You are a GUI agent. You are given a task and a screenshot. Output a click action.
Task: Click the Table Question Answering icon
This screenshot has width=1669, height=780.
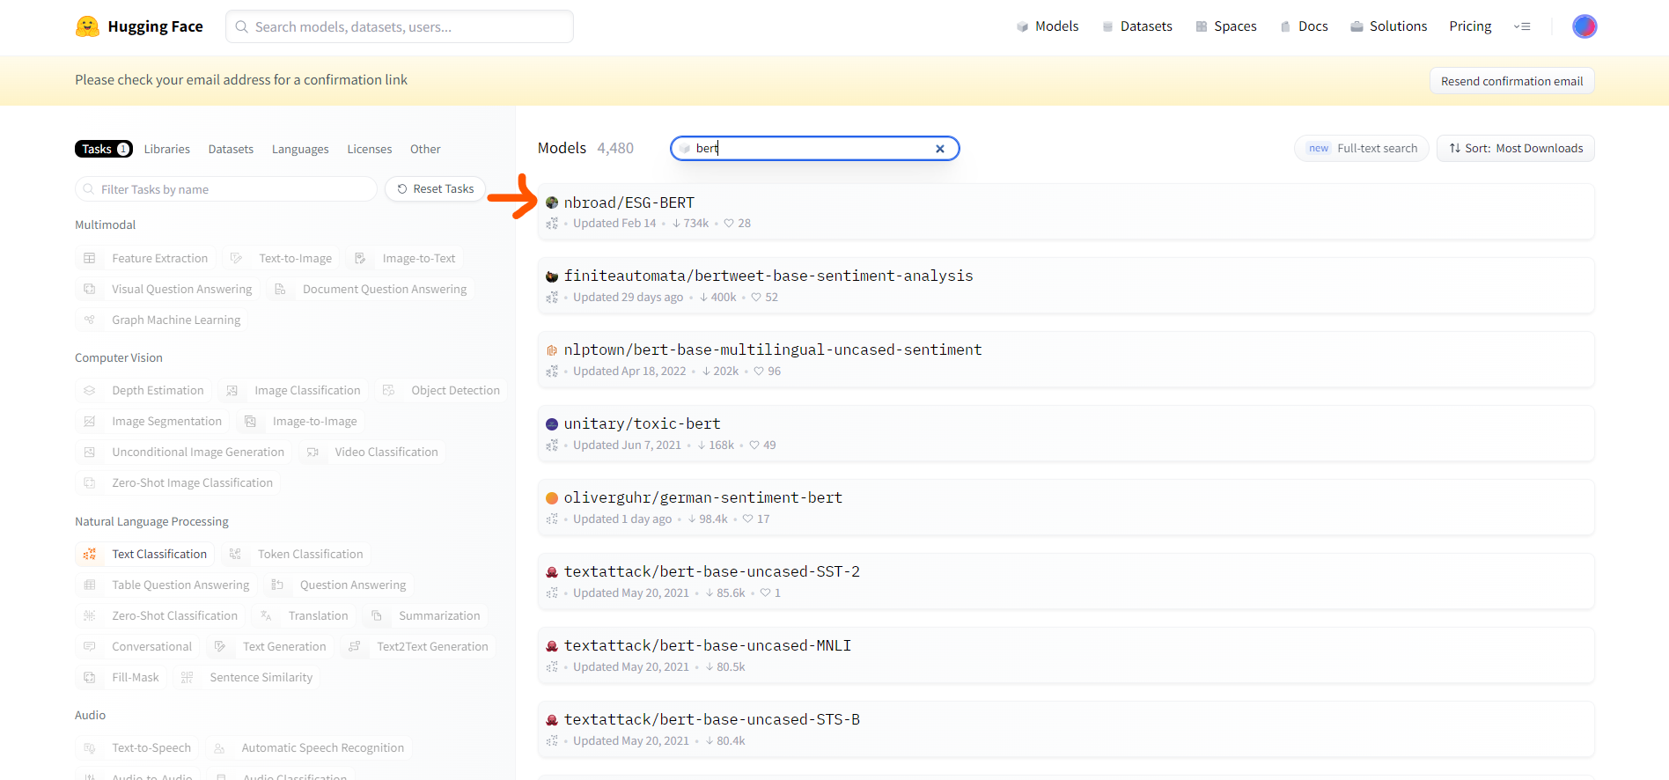click(x=90, y=585)
